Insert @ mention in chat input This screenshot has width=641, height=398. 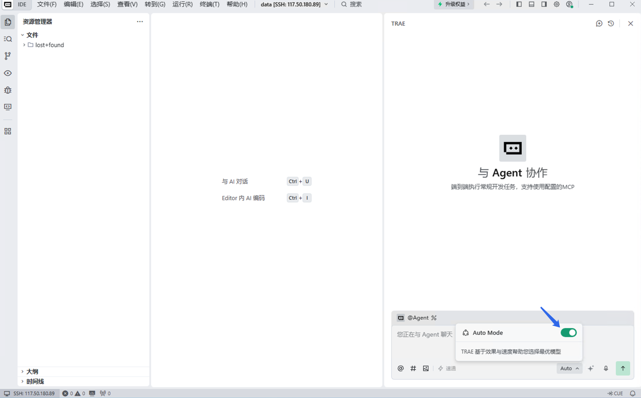(x=401, y=368)
